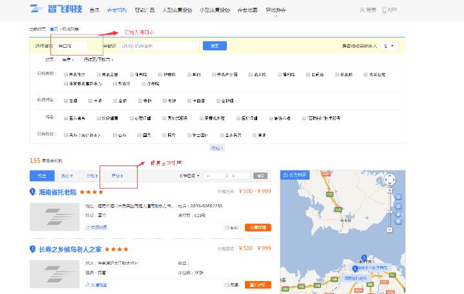Collapse the filter panel with 收起 button

coord(217,148)
